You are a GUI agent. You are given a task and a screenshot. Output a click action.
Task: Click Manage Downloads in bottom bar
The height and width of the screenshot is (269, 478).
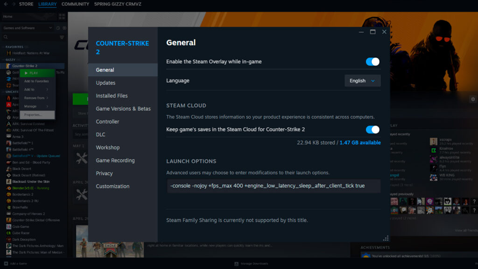tap(251, 263)
